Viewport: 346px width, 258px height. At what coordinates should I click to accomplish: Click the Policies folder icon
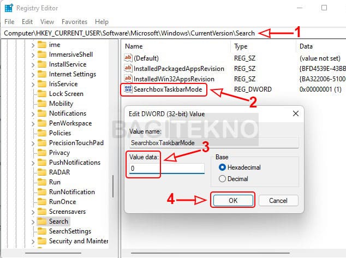pyautogui.click(x=41, y=133)
